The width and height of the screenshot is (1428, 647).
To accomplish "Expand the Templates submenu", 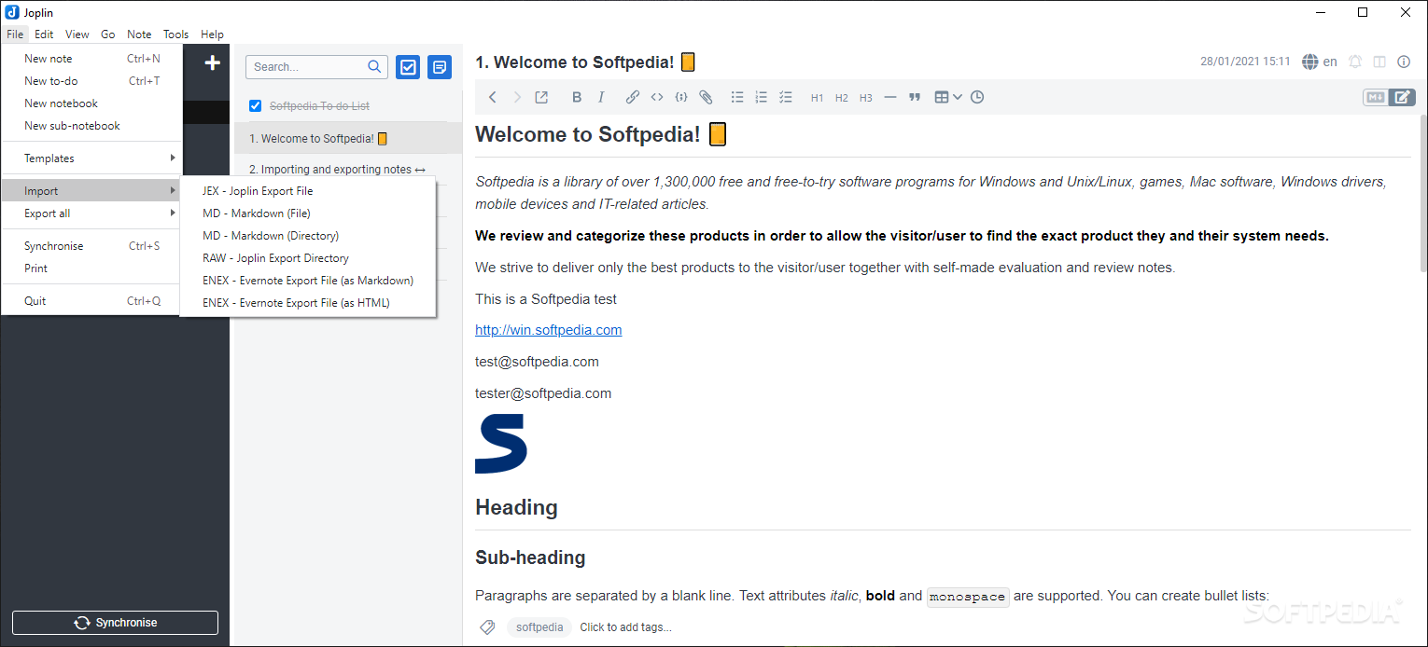I will pos(91,158).
